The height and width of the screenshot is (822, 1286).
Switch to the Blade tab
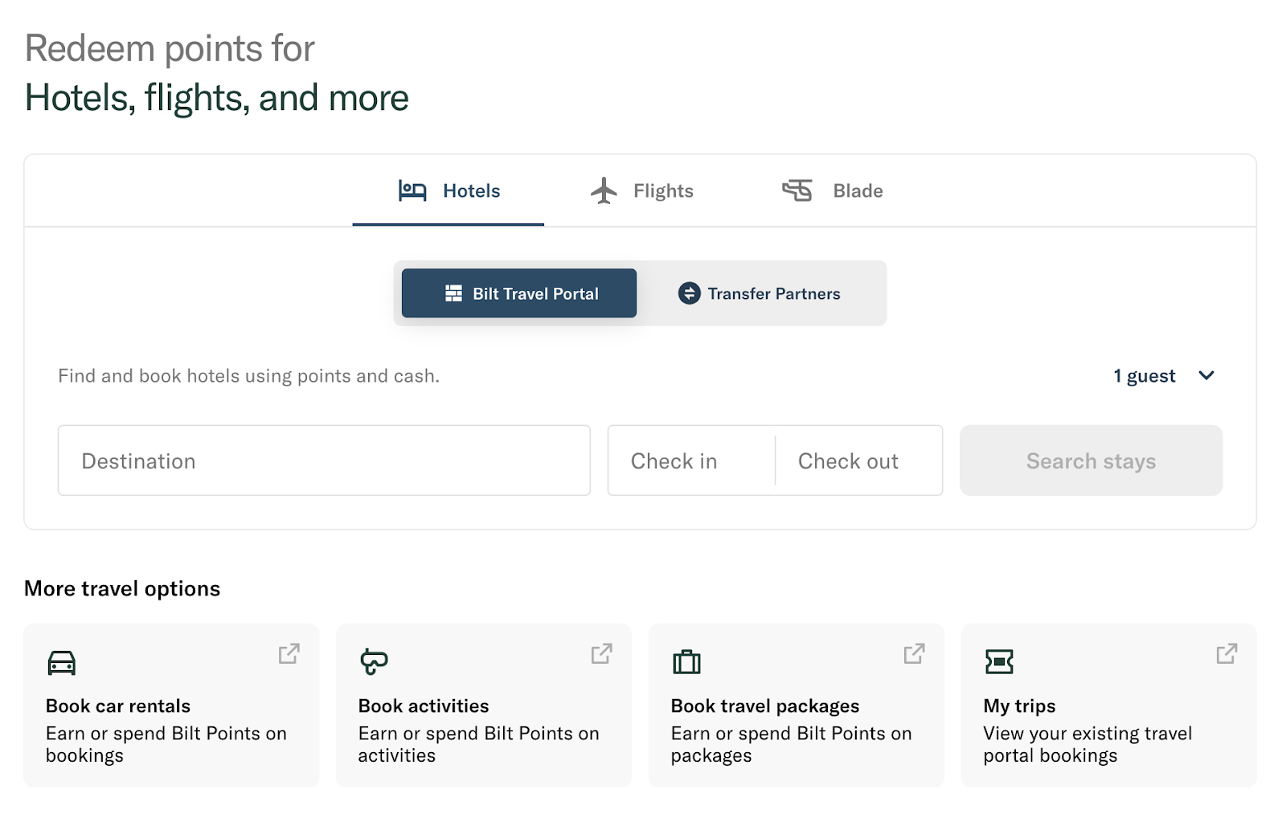coord(833,191)
